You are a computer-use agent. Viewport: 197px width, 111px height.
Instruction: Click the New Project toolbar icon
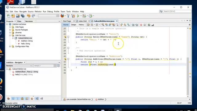click(13, 16)
